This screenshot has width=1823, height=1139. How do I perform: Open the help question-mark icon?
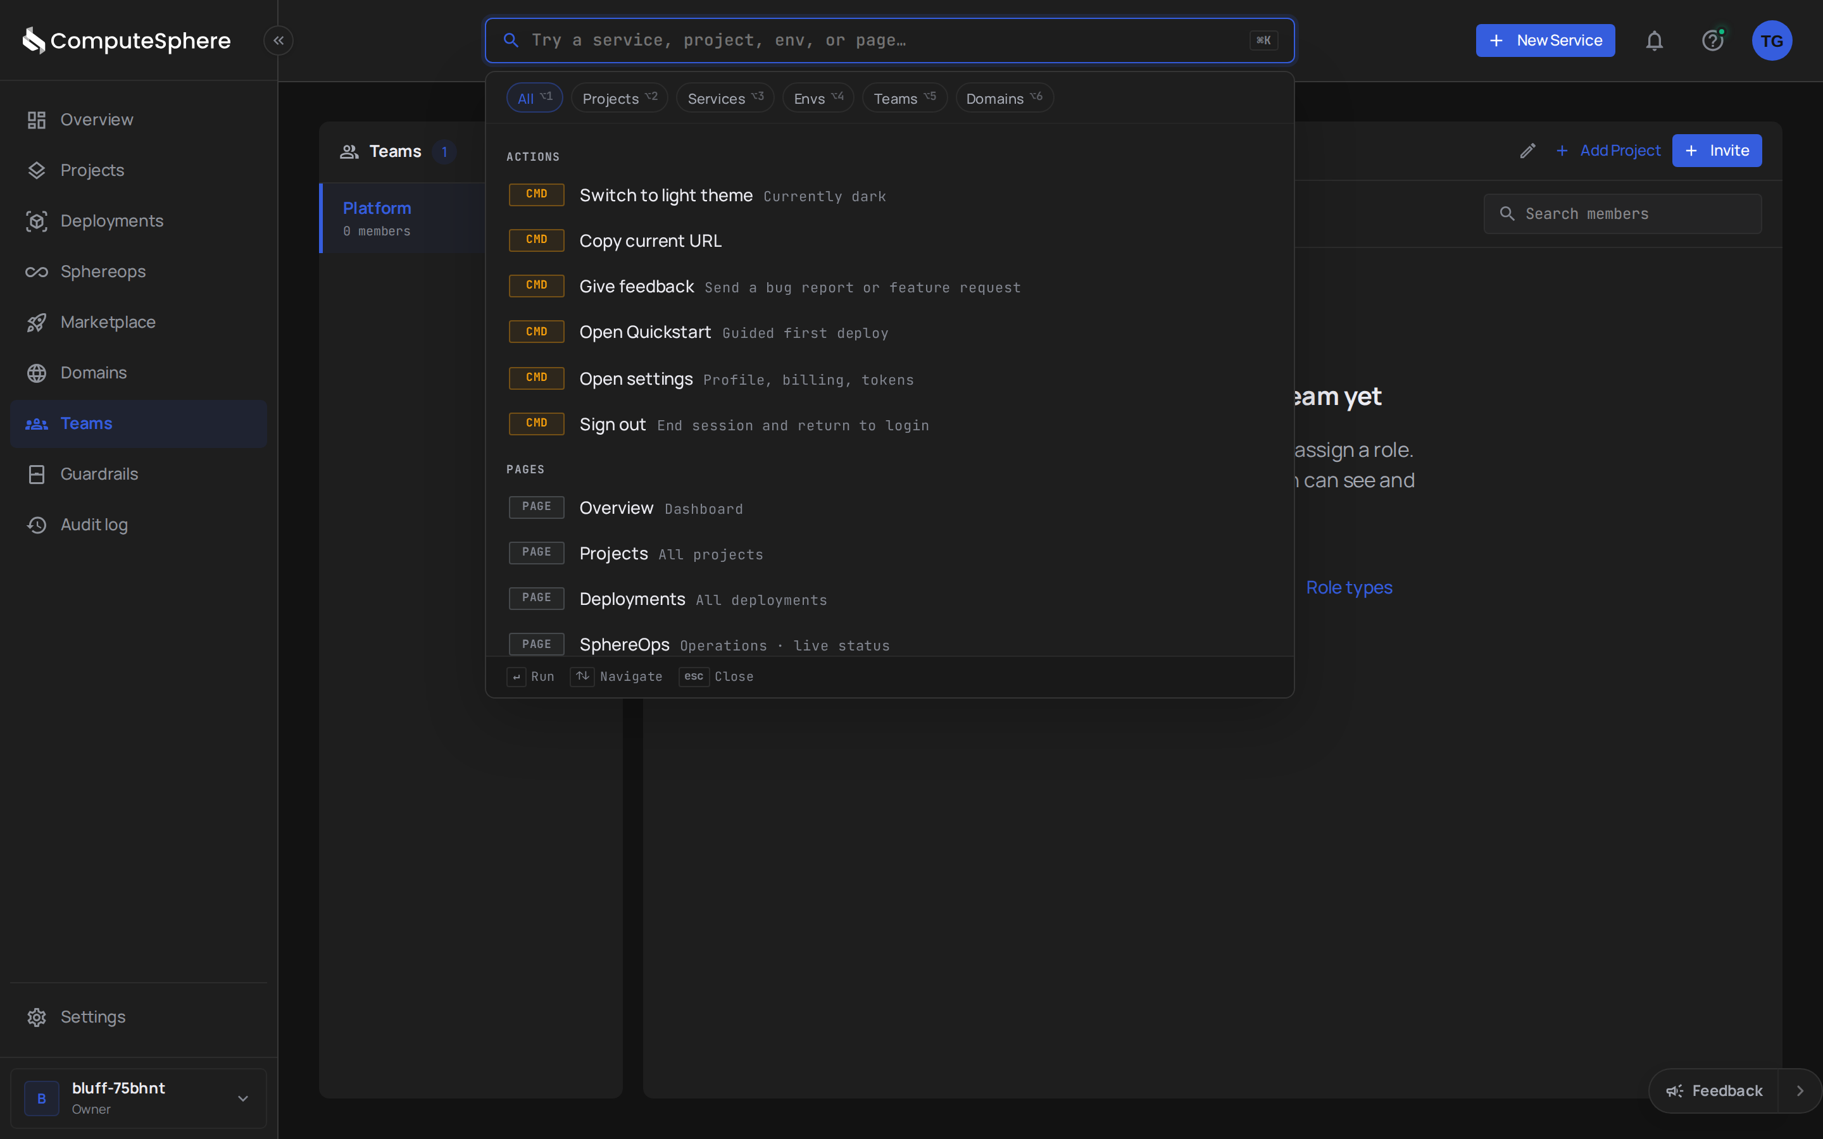tap(1713, 40)
